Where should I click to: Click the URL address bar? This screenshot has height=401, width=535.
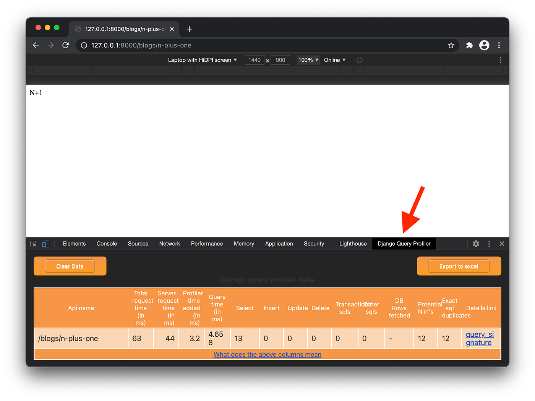point(267,45)
